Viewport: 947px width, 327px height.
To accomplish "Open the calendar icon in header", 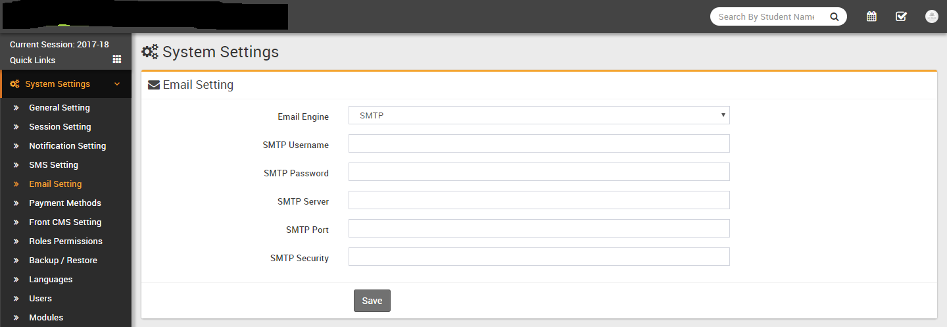I will pyautogui.click(x=871, y=17).
